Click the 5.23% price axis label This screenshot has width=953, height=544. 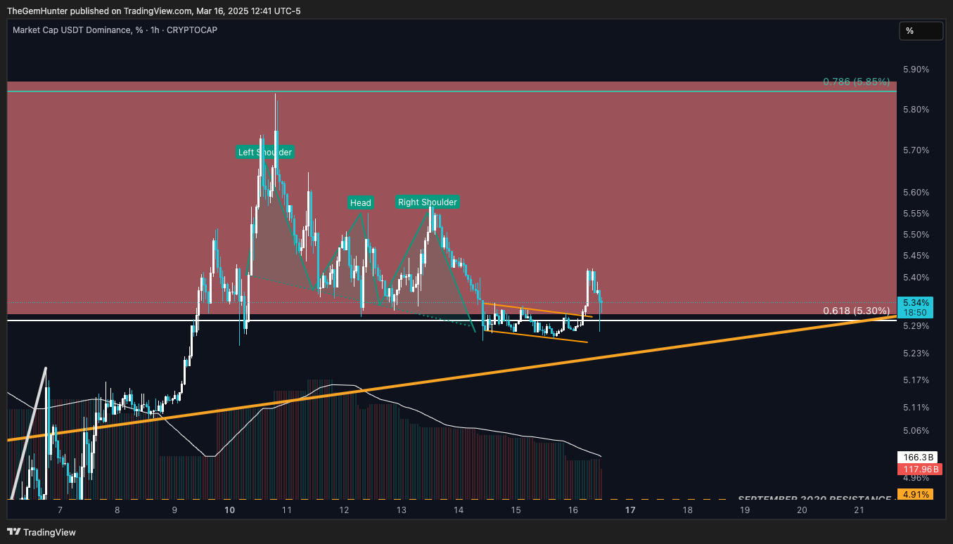point(916,353)
